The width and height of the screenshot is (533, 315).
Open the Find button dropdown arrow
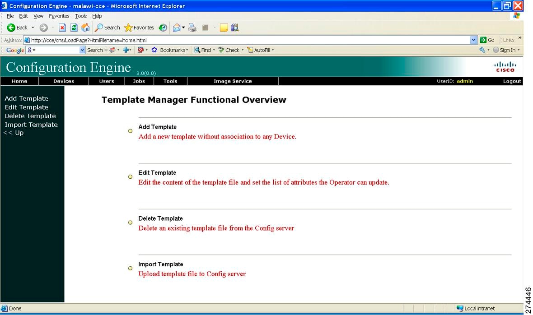(214, 50)
